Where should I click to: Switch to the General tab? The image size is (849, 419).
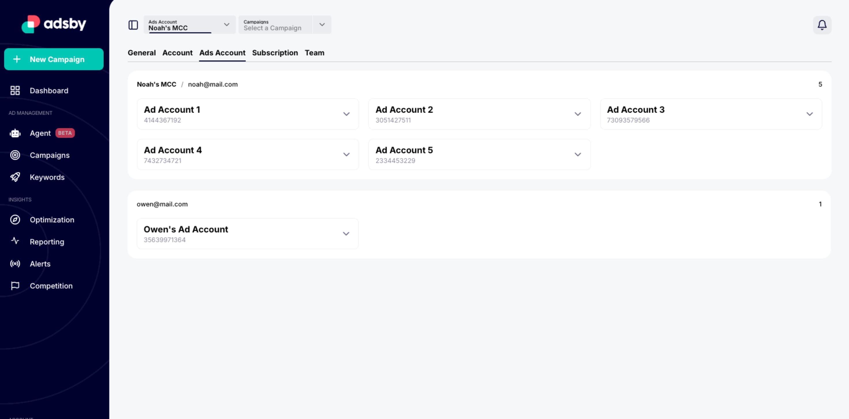pyautogui.click(x=142, y=53)
